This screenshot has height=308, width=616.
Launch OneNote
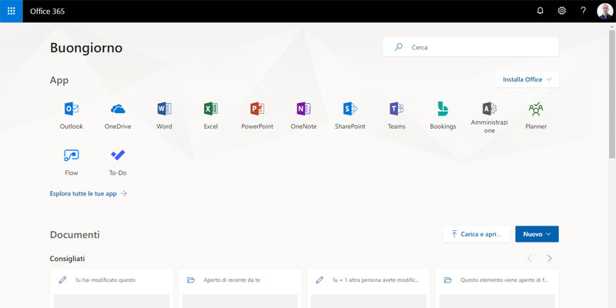[x=303, y=115]
